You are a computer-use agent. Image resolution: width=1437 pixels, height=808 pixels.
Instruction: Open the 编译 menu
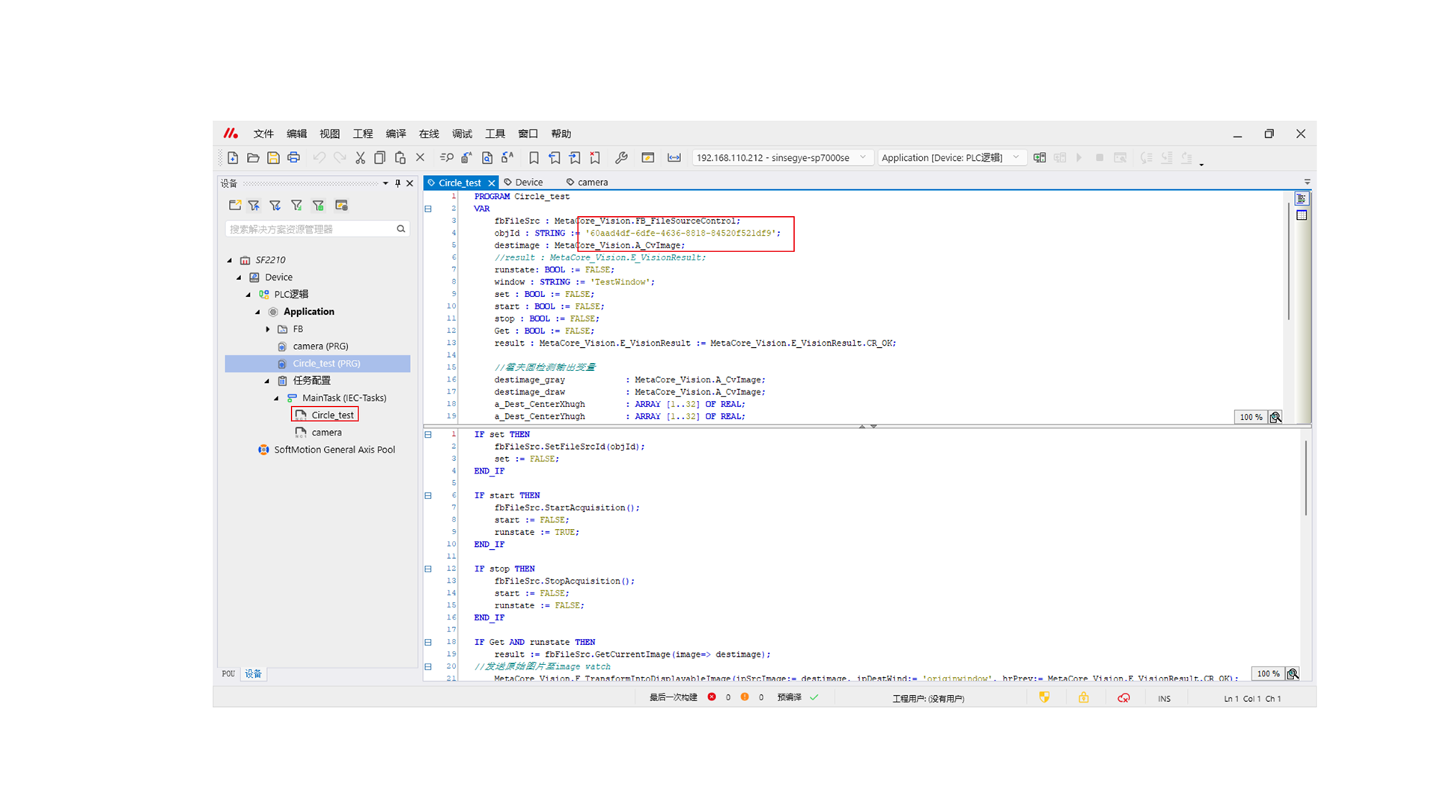pyautogui.click(x=395, y=134)
